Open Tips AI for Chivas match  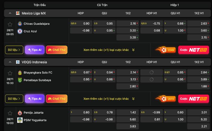pos(34,50)
